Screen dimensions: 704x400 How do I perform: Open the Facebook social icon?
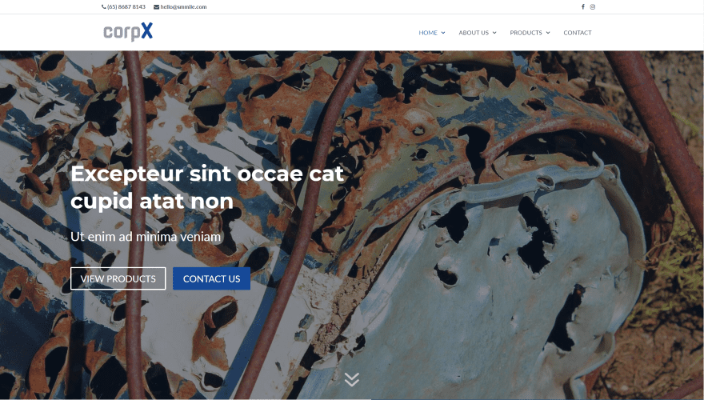(582, 6)
